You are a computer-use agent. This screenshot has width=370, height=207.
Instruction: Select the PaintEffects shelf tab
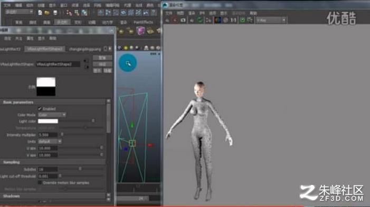(x=144, y=22)
